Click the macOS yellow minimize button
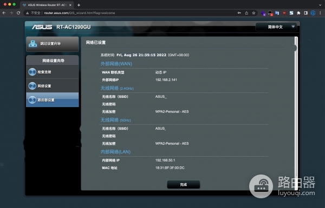 coord(10,4)
